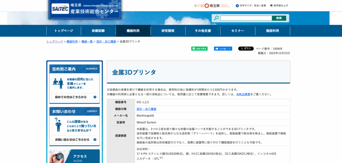Click the two-people guidance illustration
Image resolution: width=342 pixels, height=163 pixels.
[x=58, y=83]
